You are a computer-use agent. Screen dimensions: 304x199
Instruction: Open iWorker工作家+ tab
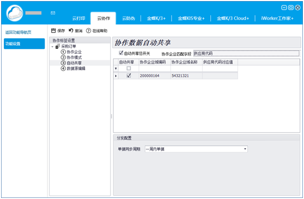point(277,18)
